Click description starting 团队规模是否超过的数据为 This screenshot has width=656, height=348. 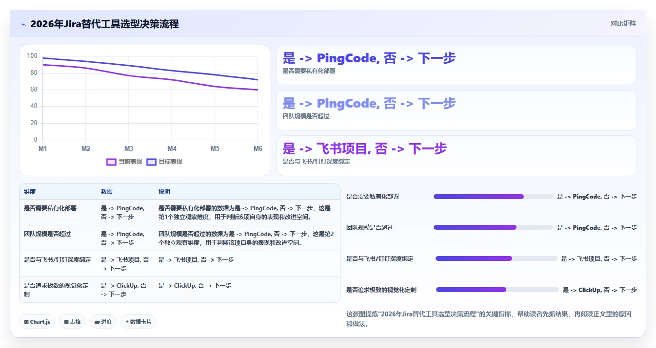click(x=246, y=238)
